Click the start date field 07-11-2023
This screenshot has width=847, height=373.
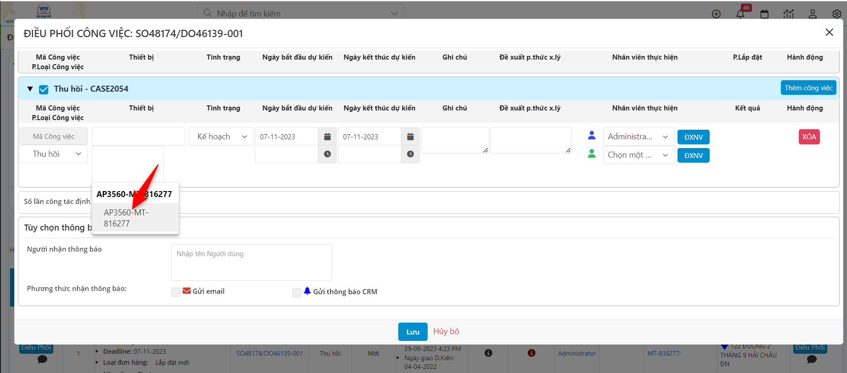click(x=287, y=137)
